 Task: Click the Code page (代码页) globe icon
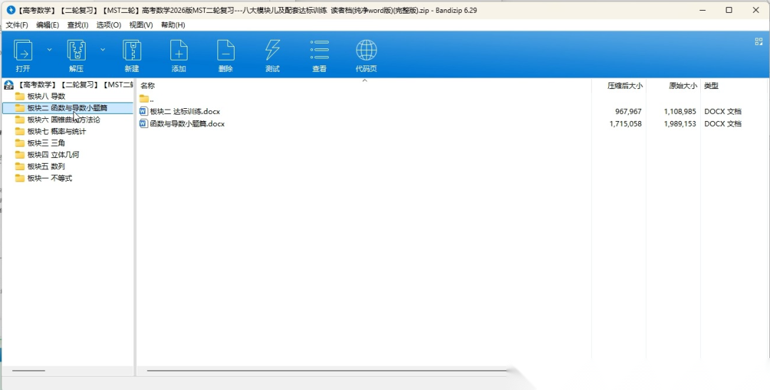coord(366,51)
